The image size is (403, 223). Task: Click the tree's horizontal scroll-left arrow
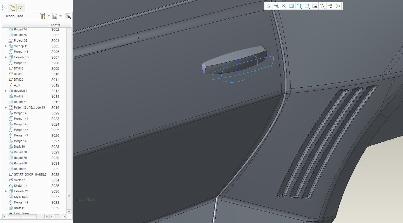pos(4,216)
